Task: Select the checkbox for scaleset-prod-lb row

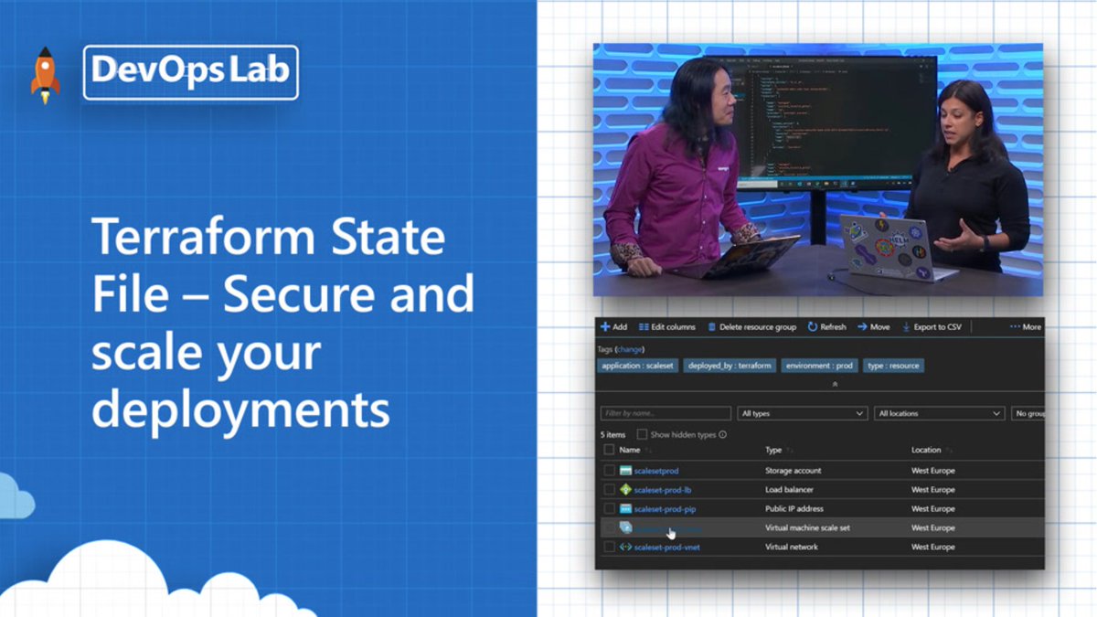Action: 609,490
